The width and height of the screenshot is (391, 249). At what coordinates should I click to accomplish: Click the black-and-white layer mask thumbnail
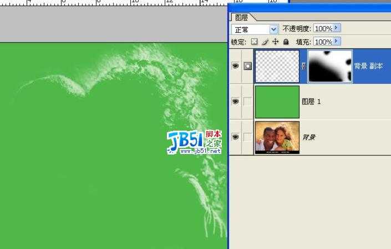click(329, 66)
